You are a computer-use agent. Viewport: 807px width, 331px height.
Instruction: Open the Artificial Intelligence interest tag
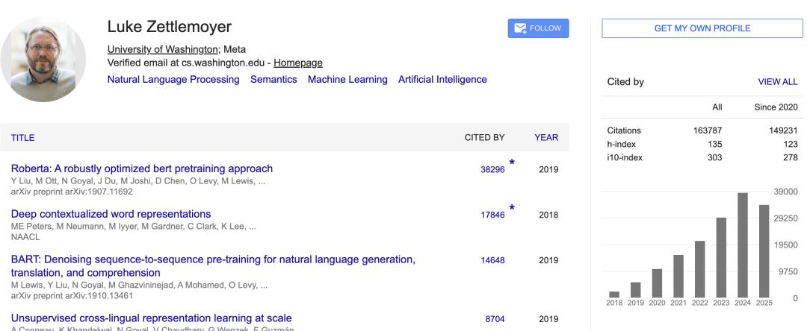[x=442, y=79]
